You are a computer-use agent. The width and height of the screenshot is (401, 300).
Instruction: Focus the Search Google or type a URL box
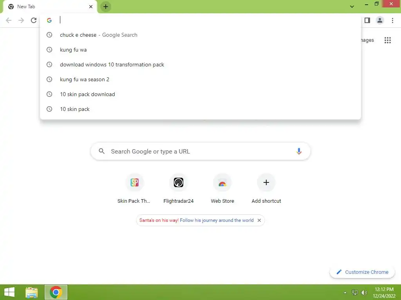pyautogui.click(x=200, y=151)
